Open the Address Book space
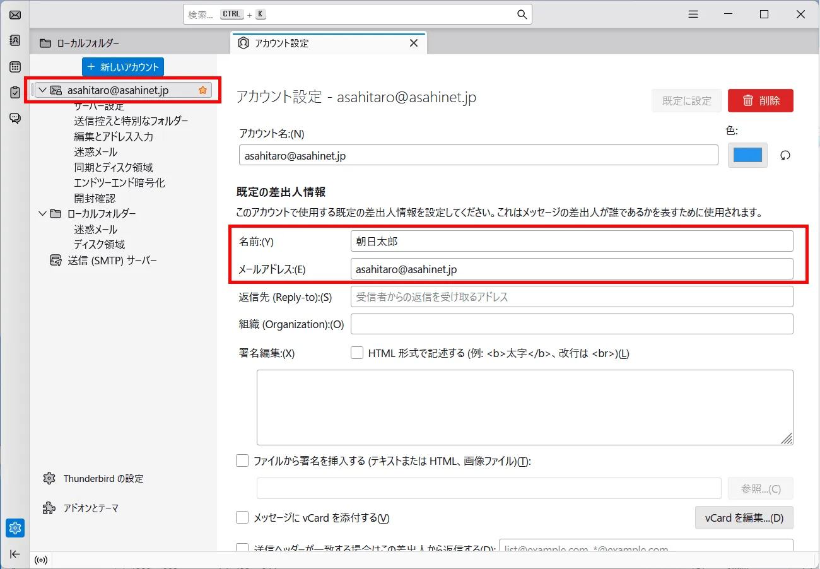820x569 pixels. (15, 40)
